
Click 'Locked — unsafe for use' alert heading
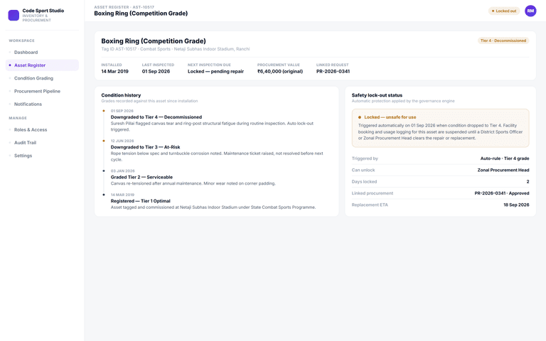click(x=390, y=117)
